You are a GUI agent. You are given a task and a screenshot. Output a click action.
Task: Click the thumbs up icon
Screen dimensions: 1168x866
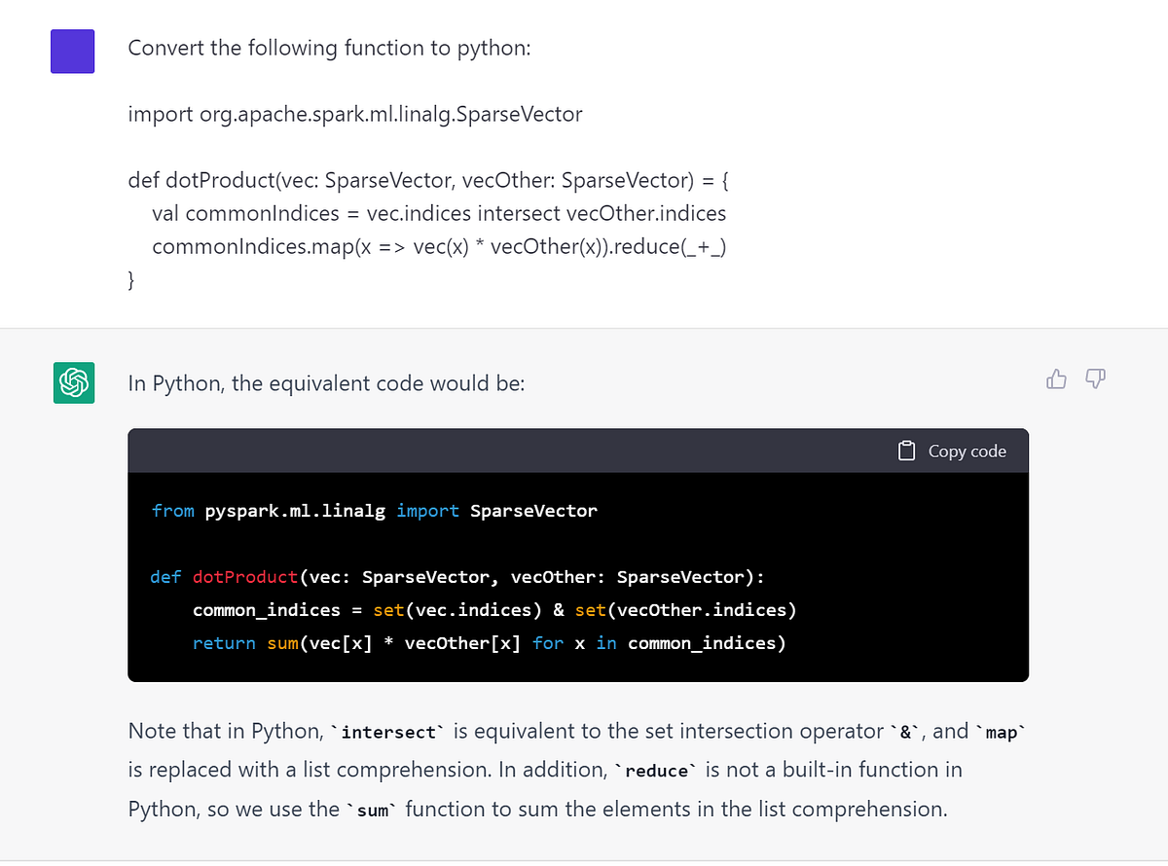point(1056,379)
